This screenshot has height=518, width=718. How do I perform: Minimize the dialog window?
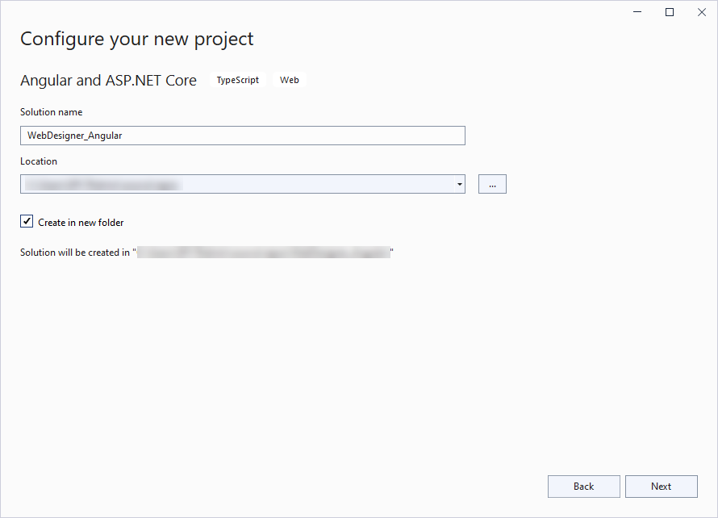637,12
